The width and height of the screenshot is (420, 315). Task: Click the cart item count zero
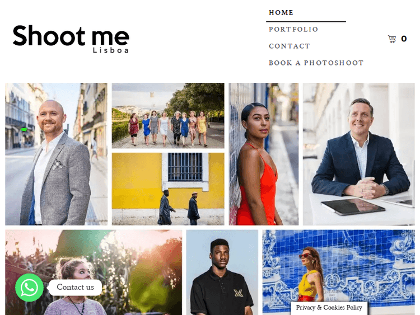tap(404, 39)
